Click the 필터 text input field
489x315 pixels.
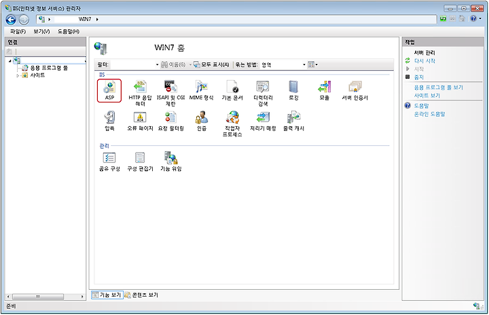132,64
